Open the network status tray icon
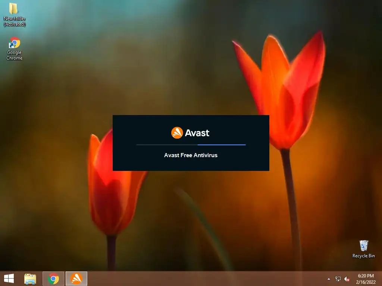This screenshot has height=286, width=382. coord(338,279)
